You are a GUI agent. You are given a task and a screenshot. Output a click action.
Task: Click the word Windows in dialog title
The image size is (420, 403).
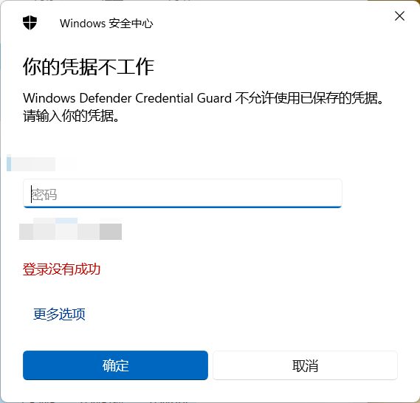[83, 24]
